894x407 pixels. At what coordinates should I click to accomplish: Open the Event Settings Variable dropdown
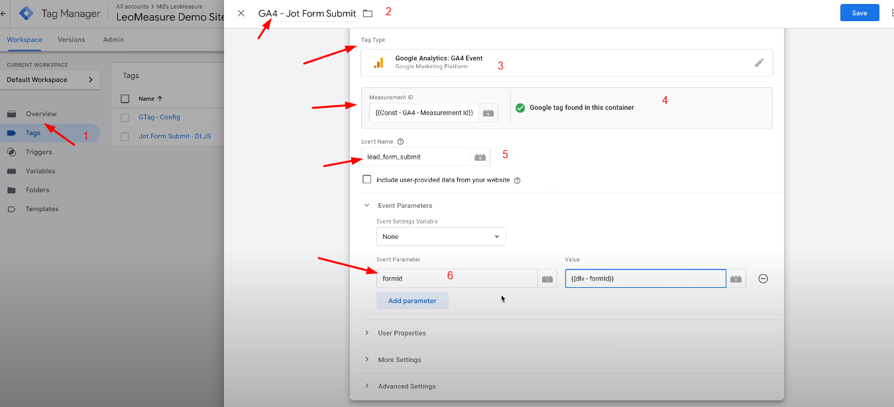[441, 236]
